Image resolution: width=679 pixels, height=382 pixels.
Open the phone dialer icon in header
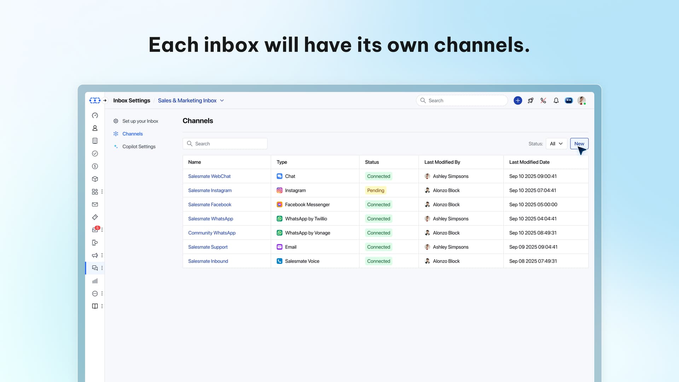click(543, 100)
